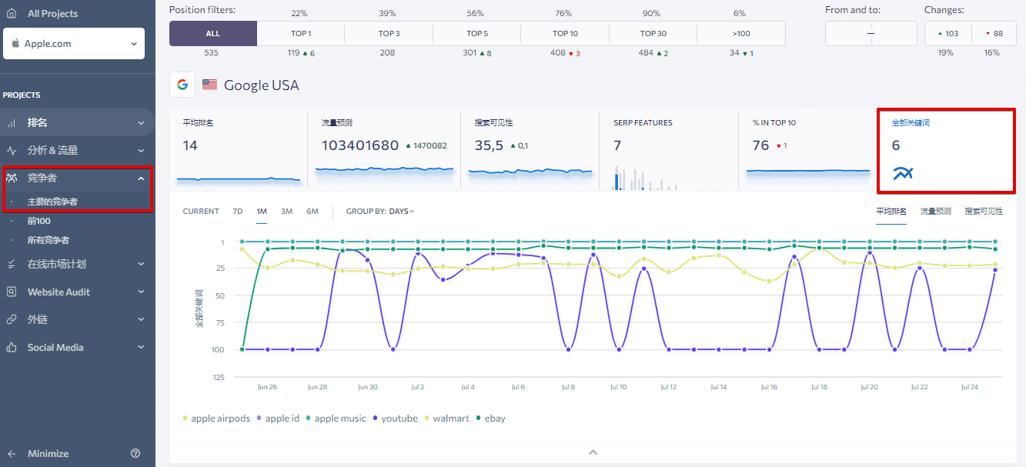Click the Google search engine icon
This screenshot has width=1026, height=467.
pyautogui.click(x=182, y=85)
